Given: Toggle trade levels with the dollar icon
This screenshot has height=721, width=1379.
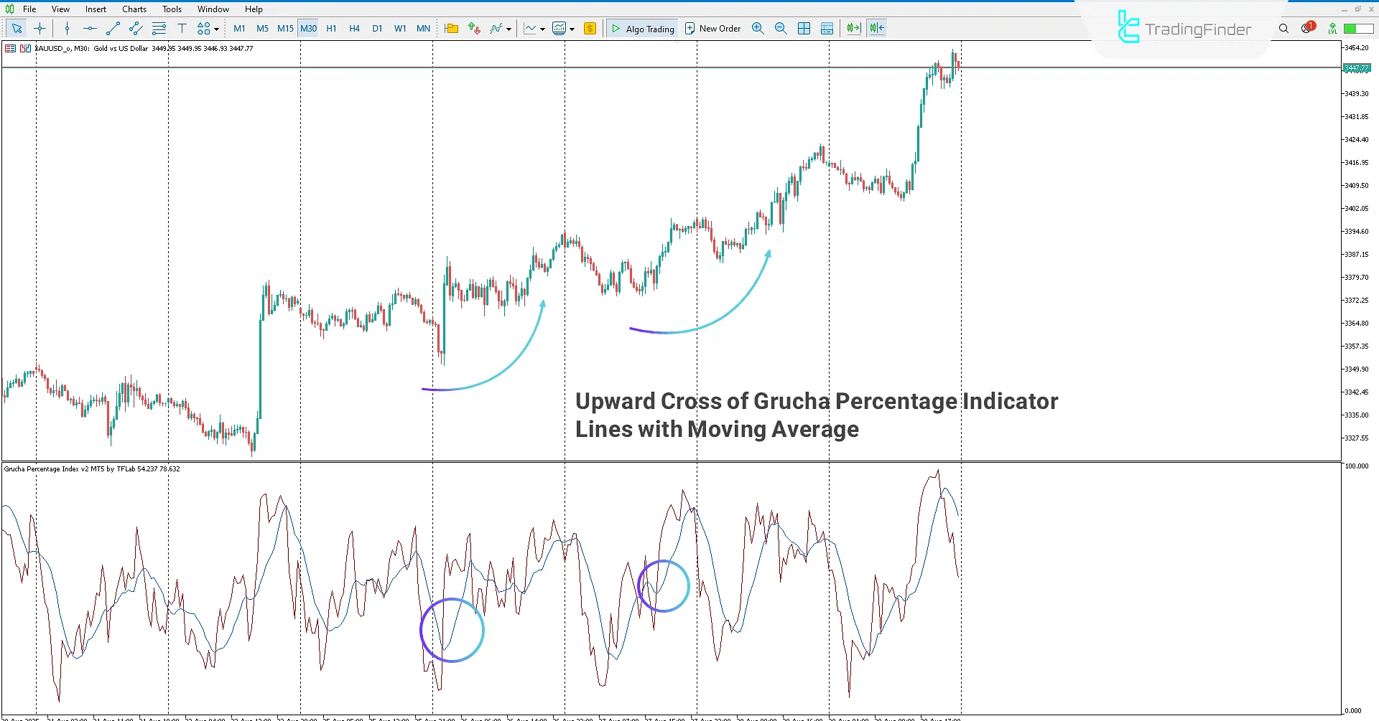Looking at the screenshot, I should (x=590, y=28).
